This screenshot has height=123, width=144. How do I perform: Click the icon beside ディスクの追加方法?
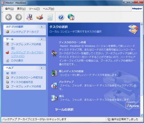click(7, 82)
